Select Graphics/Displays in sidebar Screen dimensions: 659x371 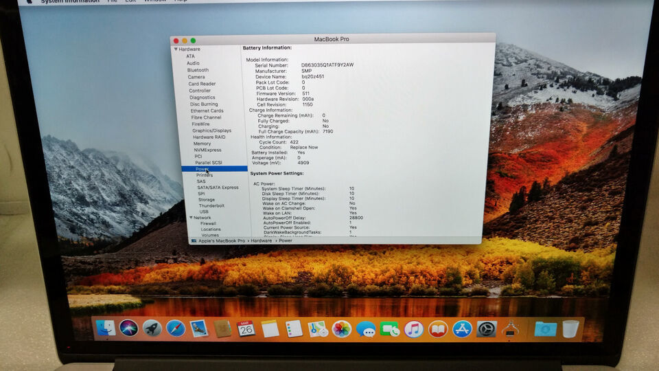[212, 131]
